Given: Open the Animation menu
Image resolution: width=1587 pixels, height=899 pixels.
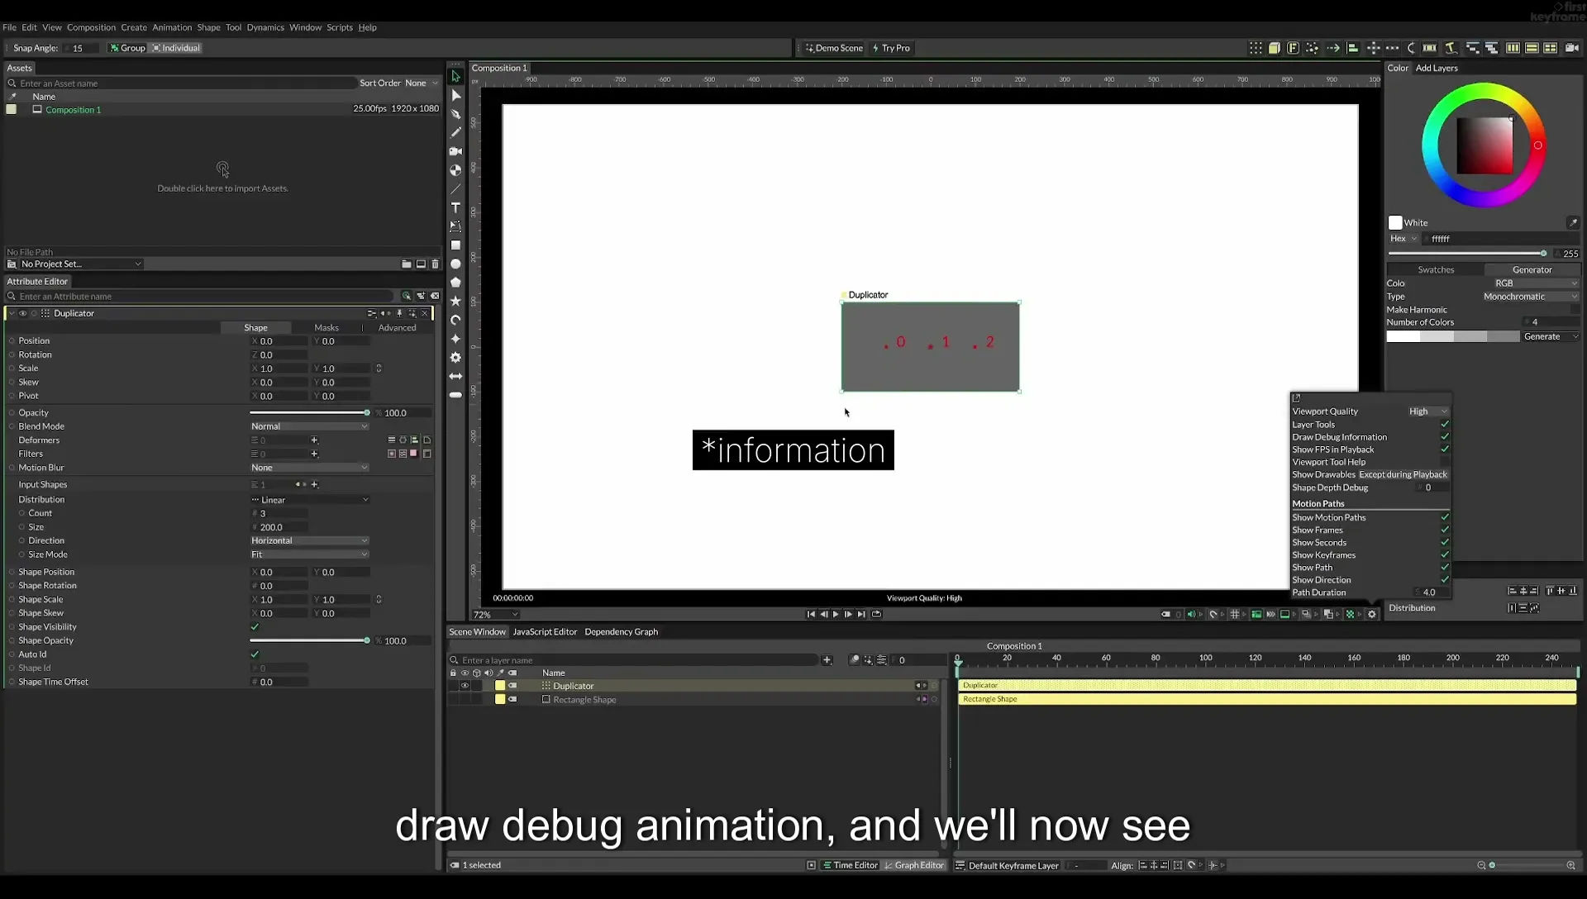Looking at the screenshot, I should point(172,27).
